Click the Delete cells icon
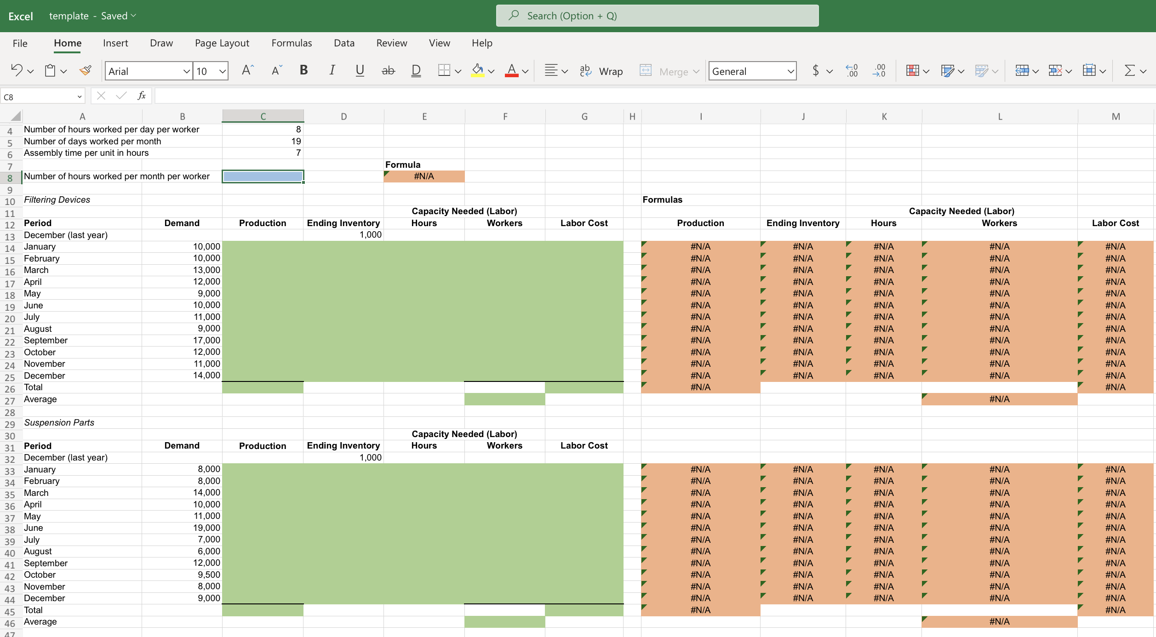The height and width of the screenshot is (637, 1156). coord(1055,70)
